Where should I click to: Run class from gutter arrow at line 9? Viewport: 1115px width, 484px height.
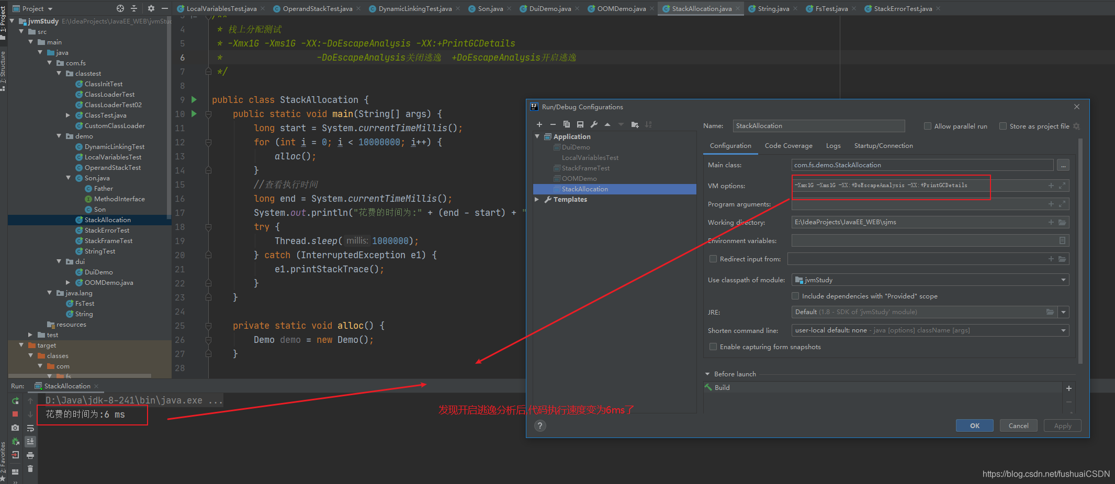pos(194,99)
